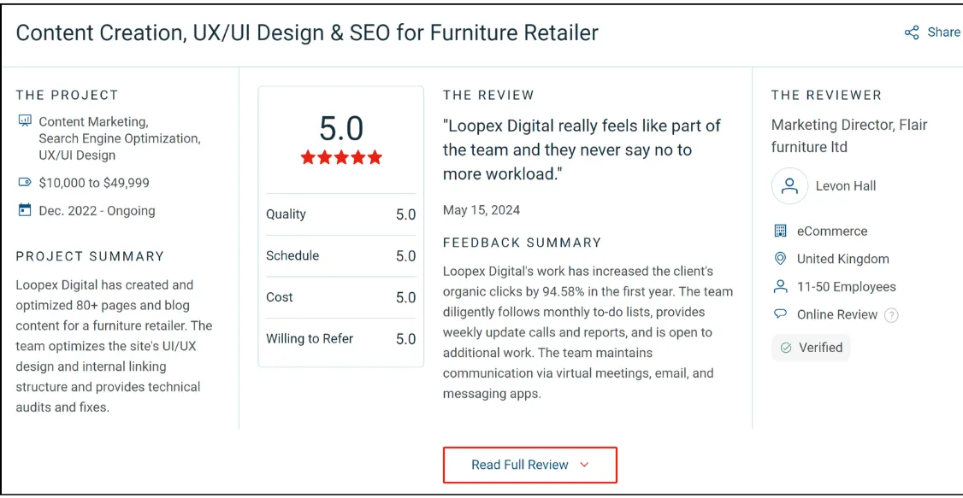Click the Dec. 2022 - Ongoing date text
The image size is (963, 498).
(97, 211)
